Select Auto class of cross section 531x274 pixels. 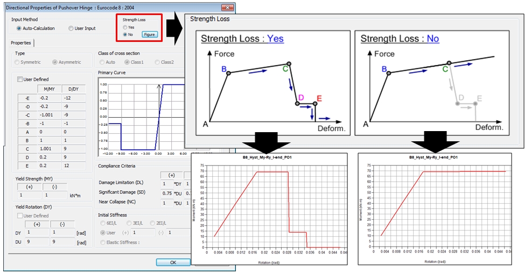pyautogui.click(x=102, y=62)
